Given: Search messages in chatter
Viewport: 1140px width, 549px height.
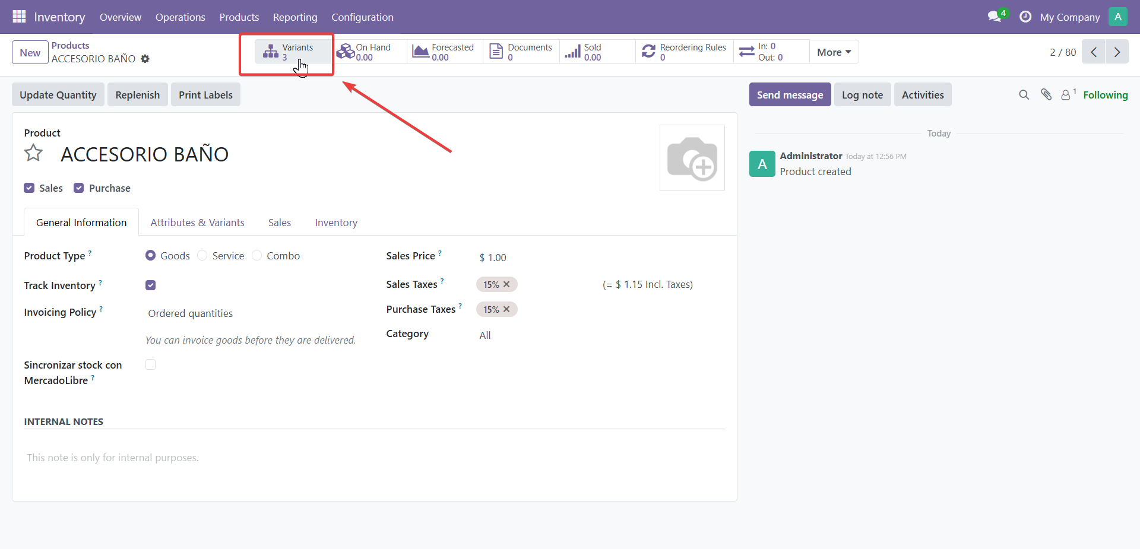Looking at the screenshot, I should click(x=1024, y=95).
